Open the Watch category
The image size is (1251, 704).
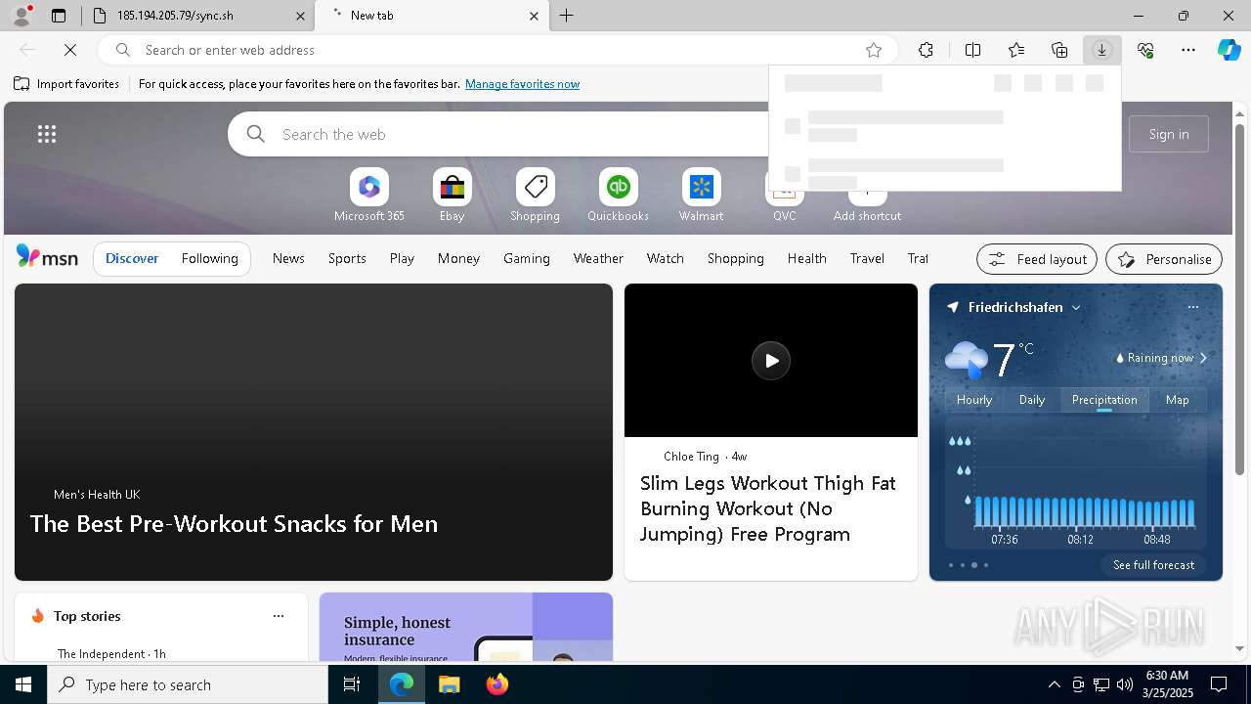pyautogui.click(x=665, y=258)
